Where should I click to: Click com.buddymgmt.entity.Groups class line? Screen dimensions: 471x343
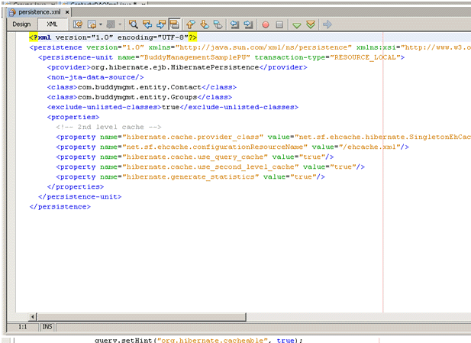(x=140, y=97)
